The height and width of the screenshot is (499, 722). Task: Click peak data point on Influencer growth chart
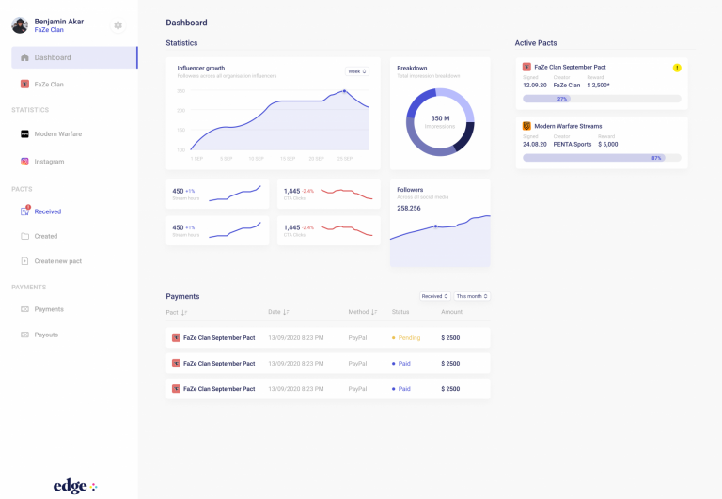point(344,91)
